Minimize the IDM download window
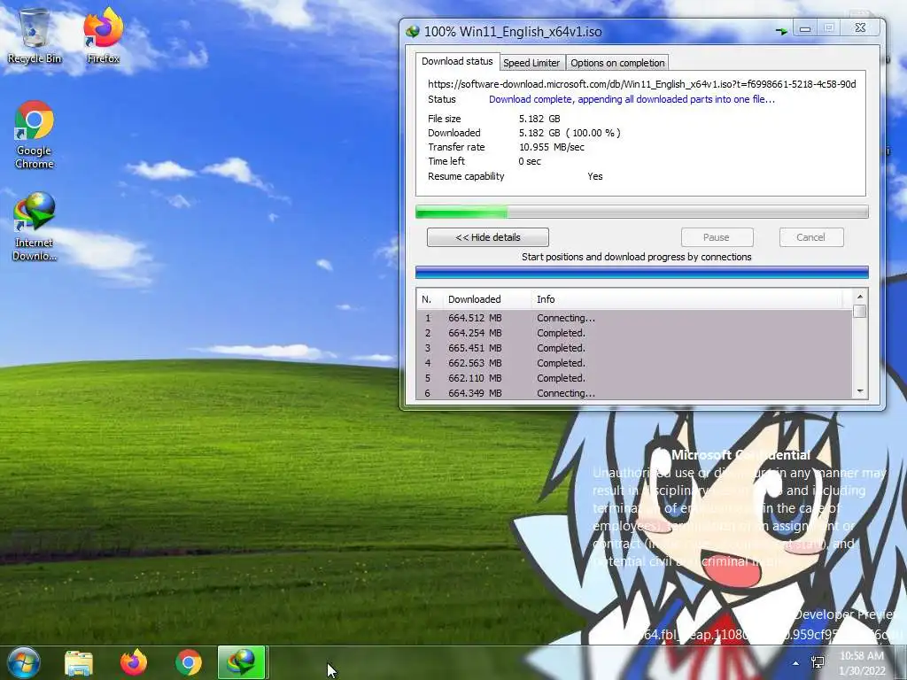 [x=804, y=28]
